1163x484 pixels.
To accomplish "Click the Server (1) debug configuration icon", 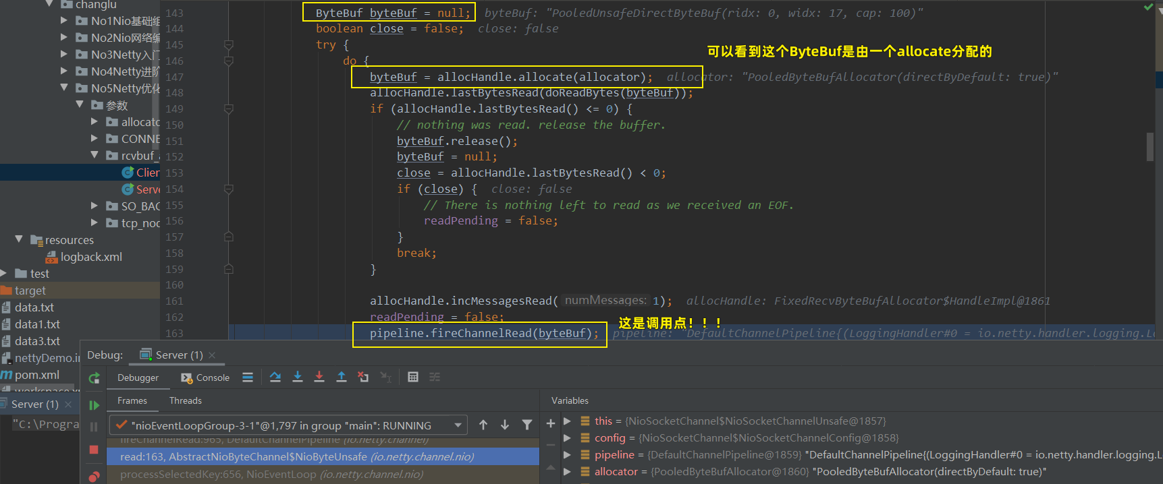I will [x=145, y=355].
